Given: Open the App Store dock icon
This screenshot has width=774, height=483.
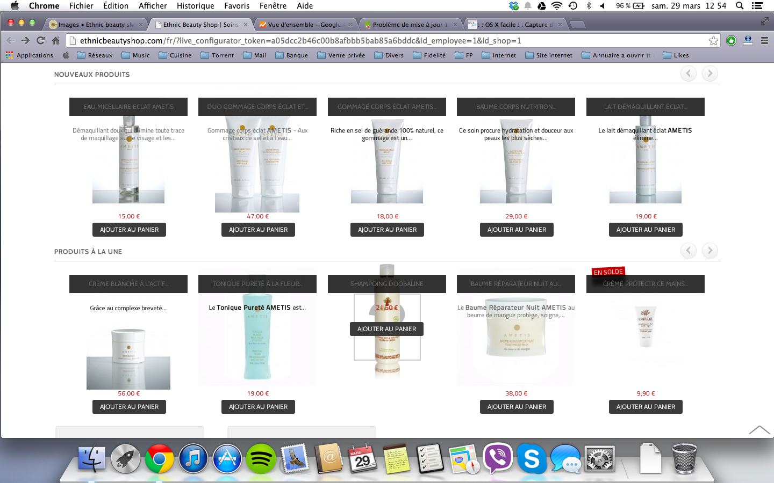Looking at the screenshot, I should (227, 459).
